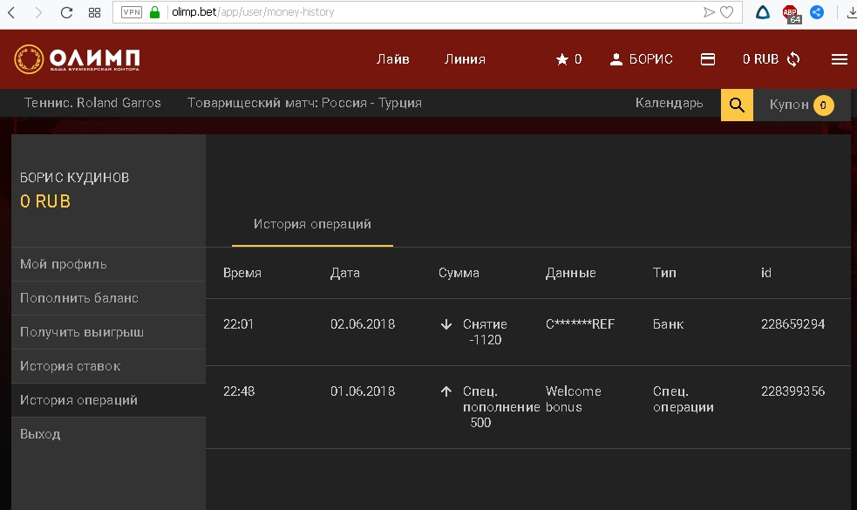Image resolution: width=857 pixels, height=510 pixels.
Task: Select the История операций tab
Action: [312, 225]
